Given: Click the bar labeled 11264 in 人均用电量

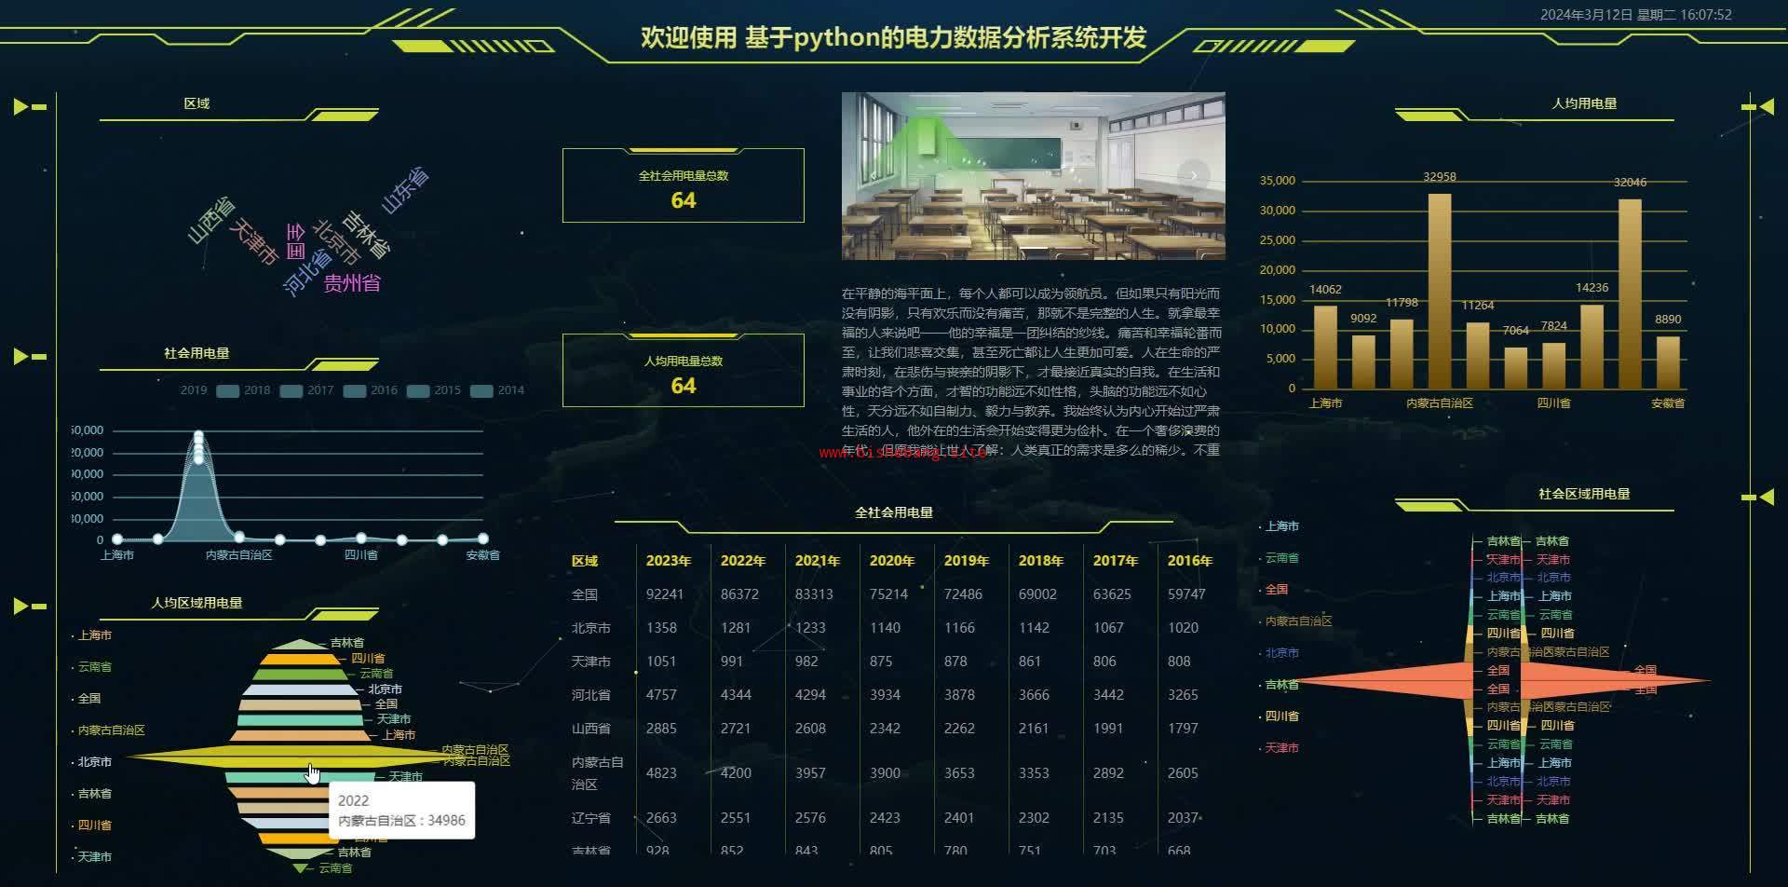Looking at the screenshot, I should click(x=1478, y=356).
